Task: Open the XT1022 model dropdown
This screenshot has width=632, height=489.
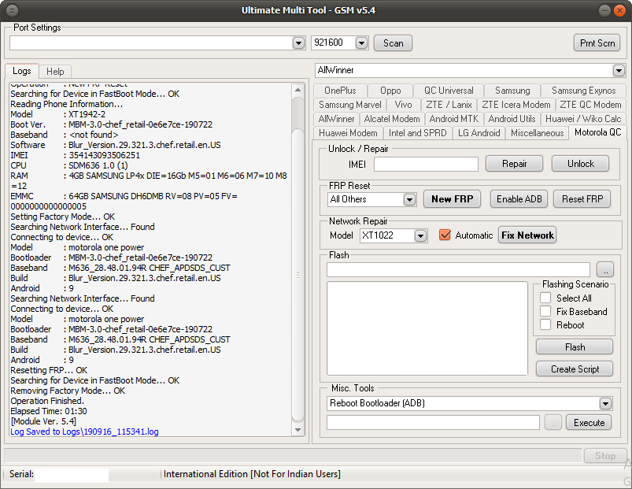Action: (420, 235)
